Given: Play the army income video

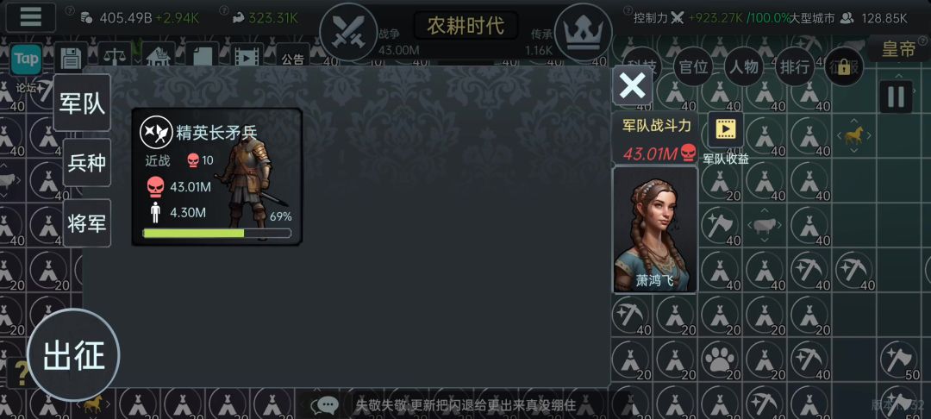Looking at the screenshot, I should [x=726, y=128].
